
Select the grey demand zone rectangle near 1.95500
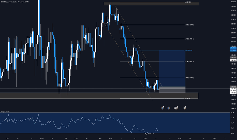[99, 96]
